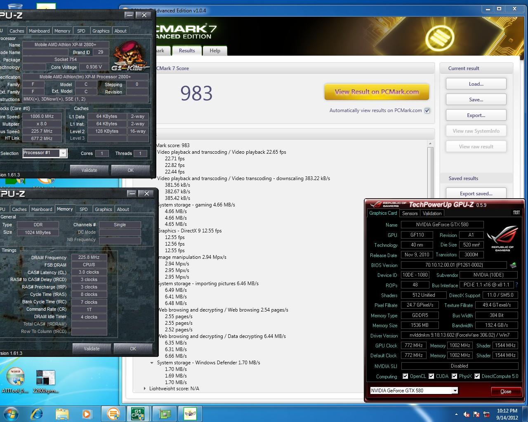Launch Internet Explorer from the taskbar
Viewport: 528px width, 422px height.
click(x=37, y=413)
